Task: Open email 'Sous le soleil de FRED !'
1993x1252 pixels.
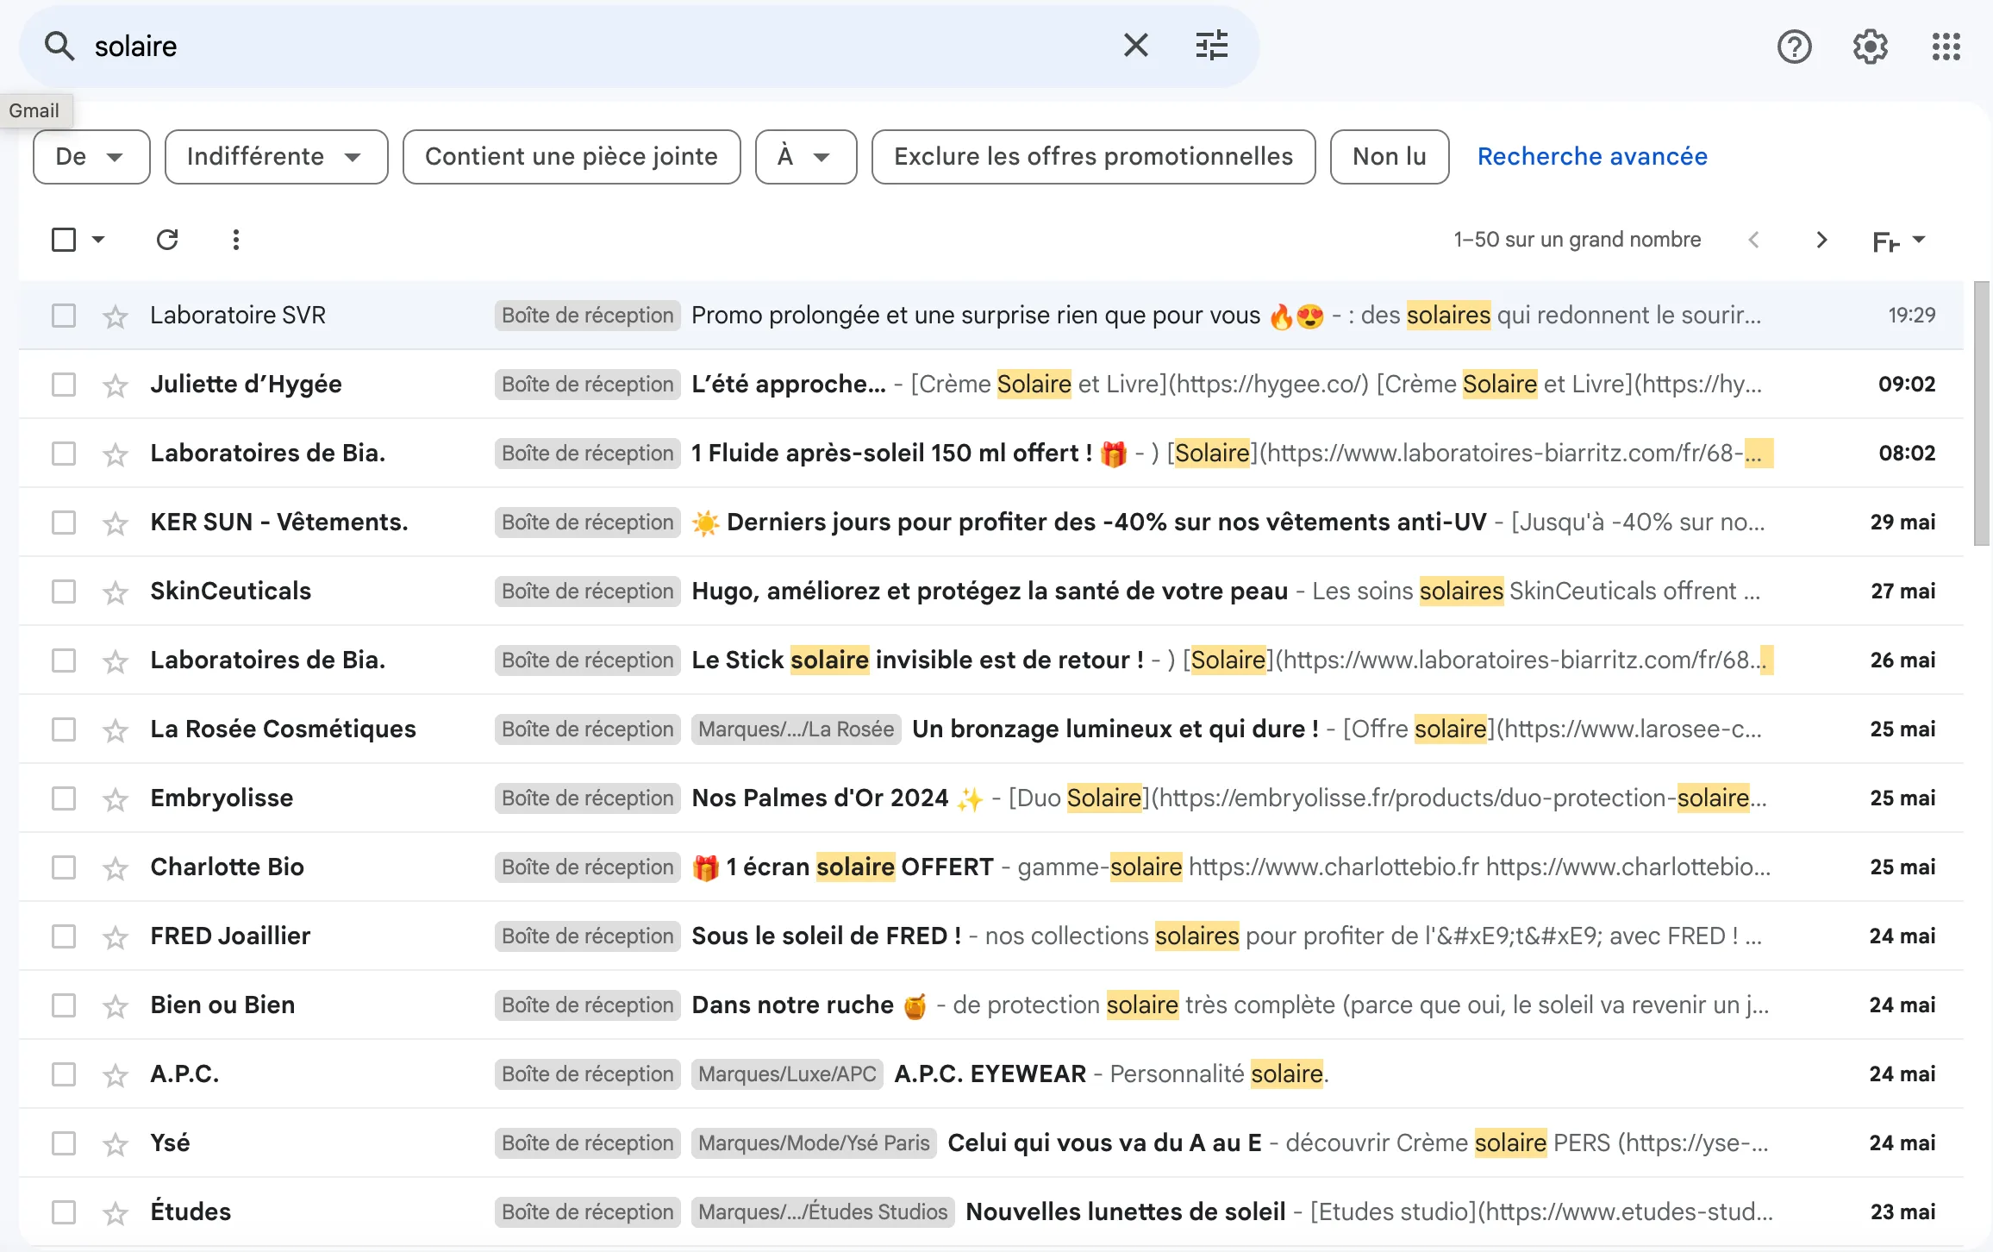Action: [x=826, y=936]
